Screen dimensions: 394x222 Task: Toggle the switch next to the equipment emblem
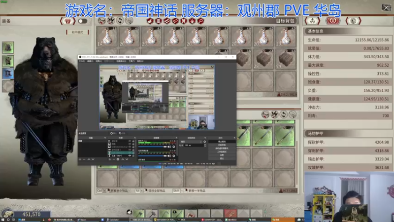tap(82, 21)
